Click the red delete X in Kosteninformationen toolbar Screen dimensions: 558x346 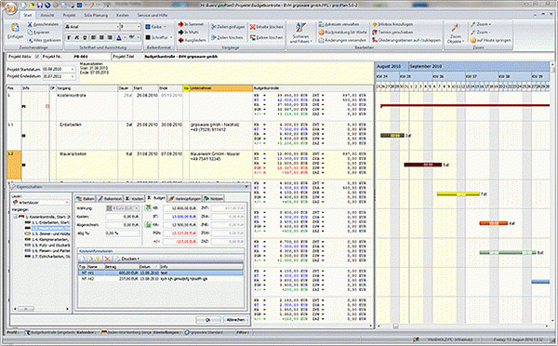pos(107,259)
